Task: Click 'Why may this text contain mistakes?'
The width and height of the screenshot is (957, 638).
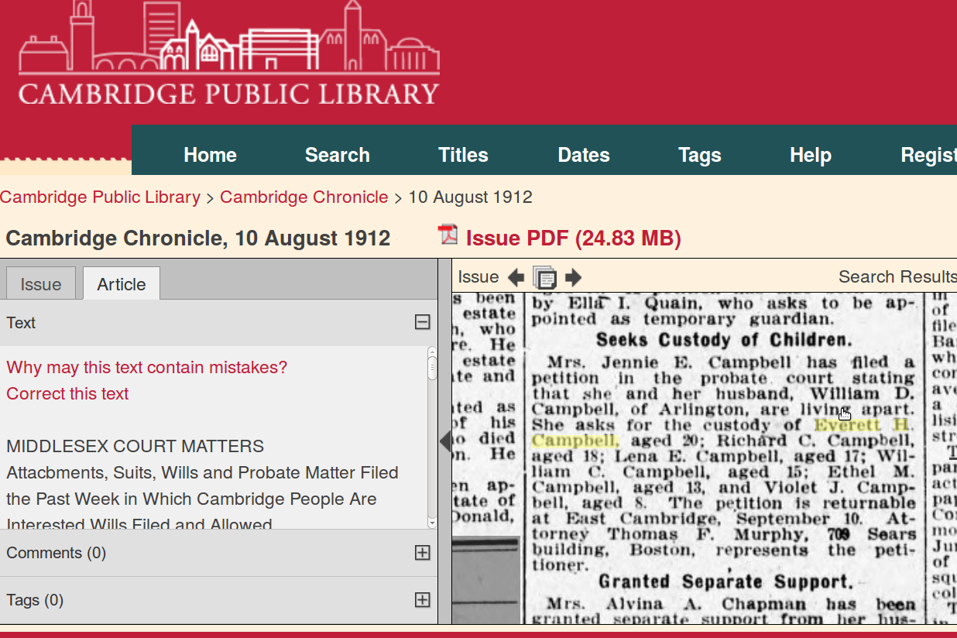Action: pyautogui.click(x=146, y=367)
